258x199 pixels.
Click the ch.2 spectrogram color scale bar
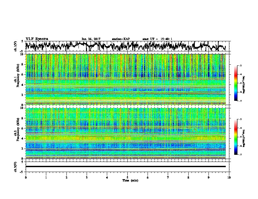tap(236, 137)
